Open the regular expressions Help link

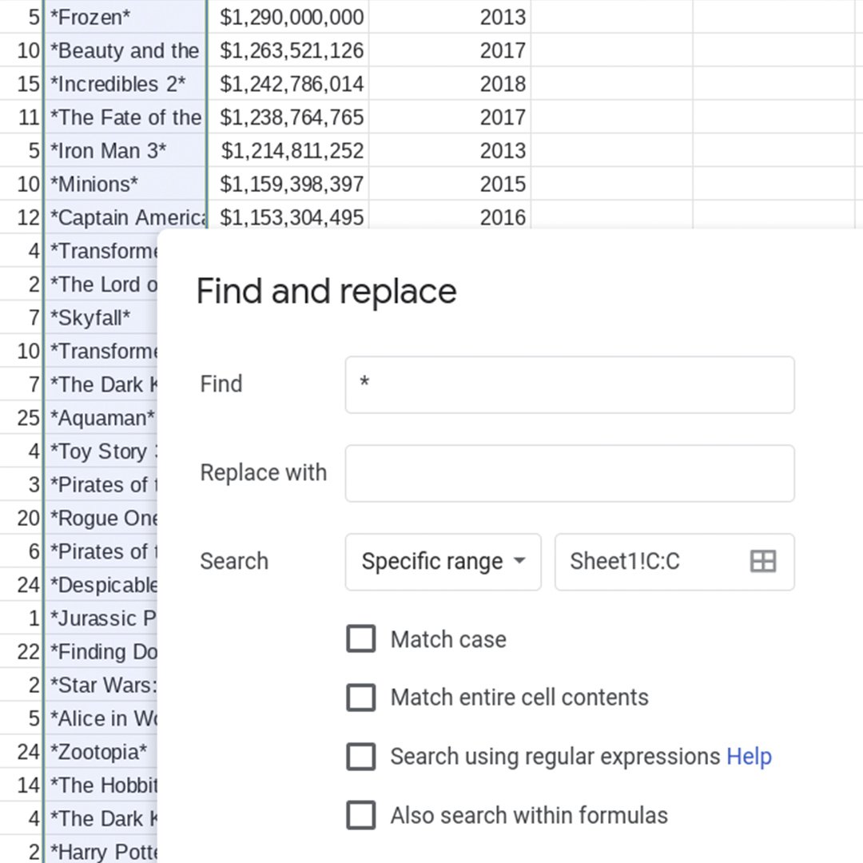click(x=749, y=757)
